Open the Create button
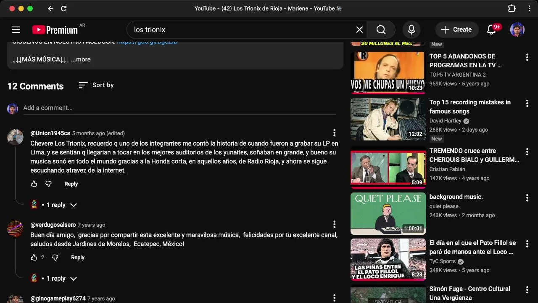The height and width of the screenshot is (303, 538). [x=456, y=29]
